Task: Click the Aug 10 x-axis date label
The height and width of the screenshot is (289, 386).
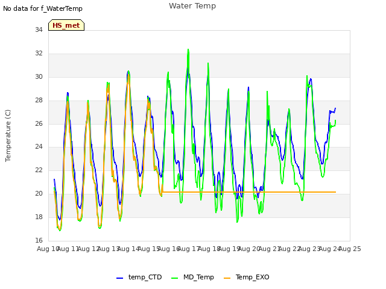Action: tap(48, 249)
